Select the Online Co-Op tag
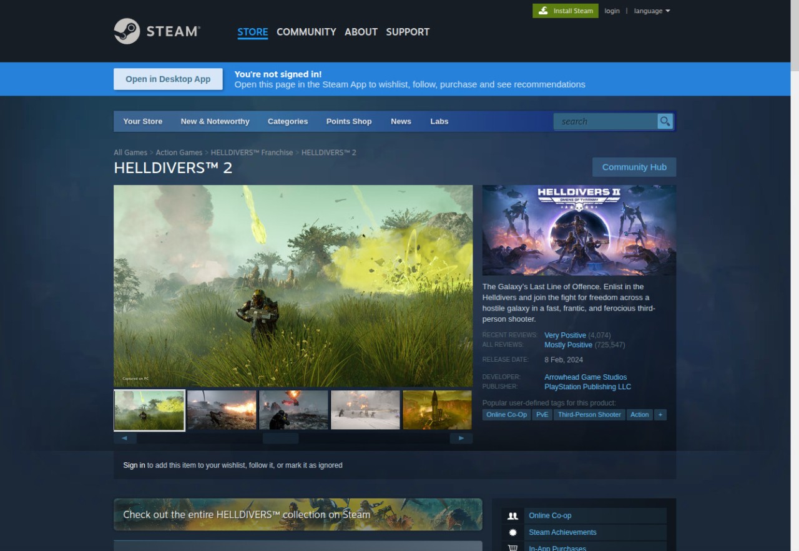This screenshot has height=551, width=799. coord(506,415)
